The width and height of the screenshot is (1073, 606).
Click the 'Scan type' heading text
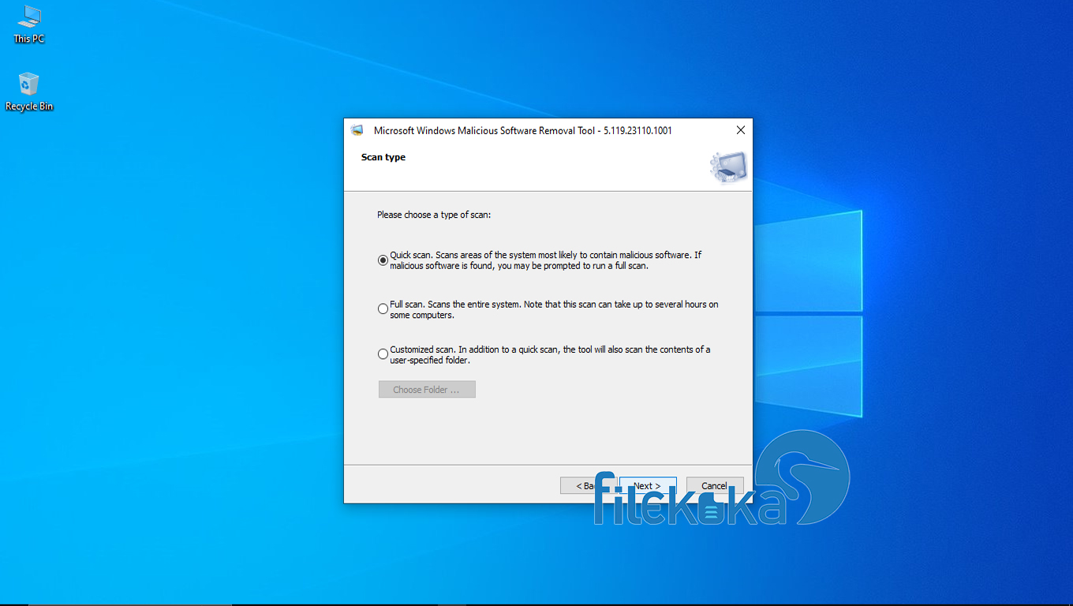click(383, 157)
